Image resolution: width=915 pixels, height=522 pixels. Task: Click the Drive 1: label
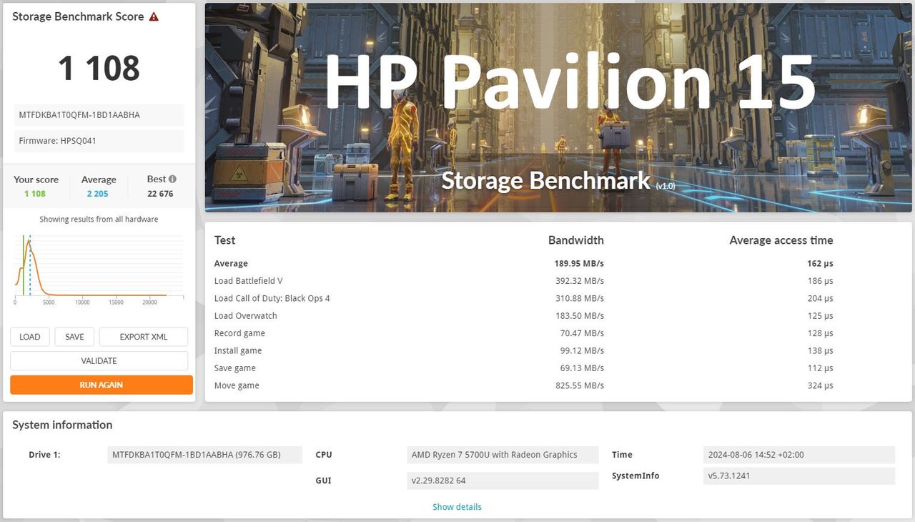point(44,455)
